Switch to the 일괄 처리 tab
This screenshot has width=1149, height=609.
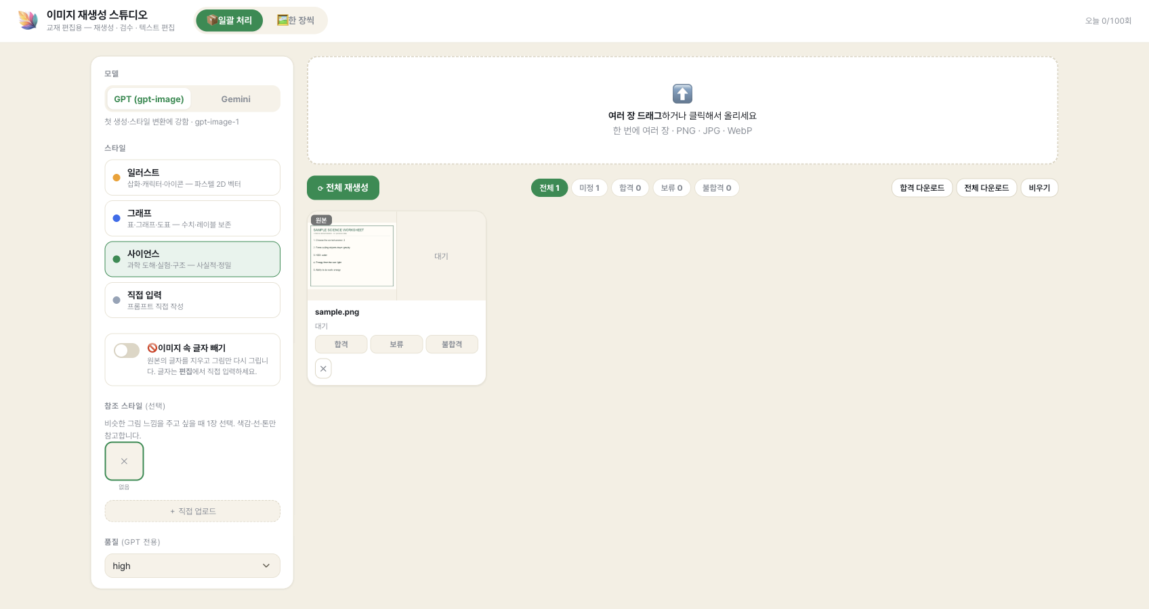point(229,20)
